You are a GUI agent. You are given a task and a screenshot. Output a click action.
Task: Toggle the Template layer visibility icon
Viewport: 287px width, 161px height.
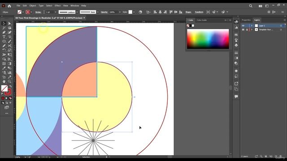243,30
